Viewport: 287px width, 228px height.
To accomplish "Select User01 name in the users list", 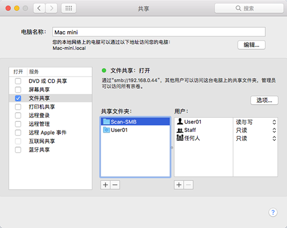I will (193, 122).
